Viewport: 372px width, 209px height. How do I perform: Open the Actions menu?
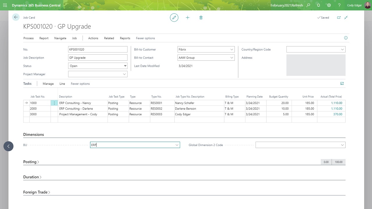tap(93, 38)
